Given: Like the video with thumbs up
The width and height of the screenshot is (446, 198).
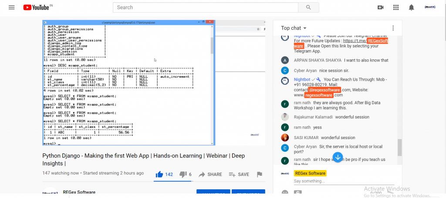Looking at the screenshot, I should 159,174.
